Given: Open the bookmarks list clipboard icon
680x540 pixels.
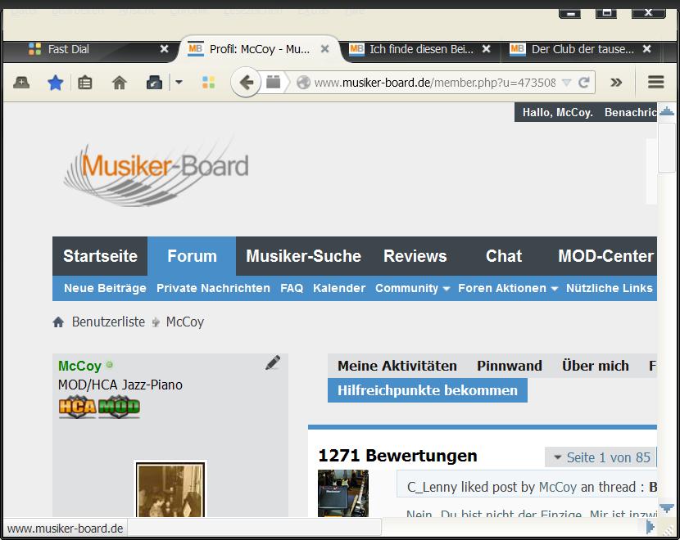Looking at the screenshot, I should (84, 83).
